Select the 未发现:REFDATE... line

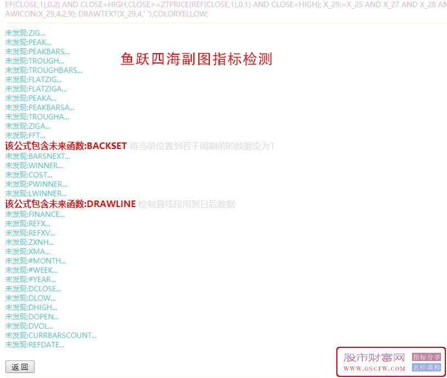click(35, 345)
